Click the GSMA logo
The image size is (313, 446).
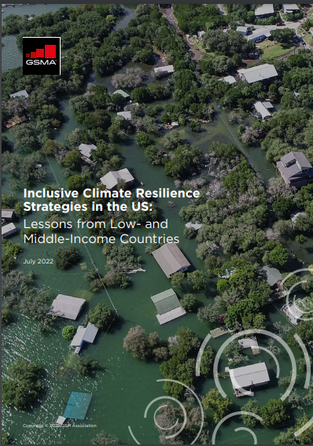(42, 56)
